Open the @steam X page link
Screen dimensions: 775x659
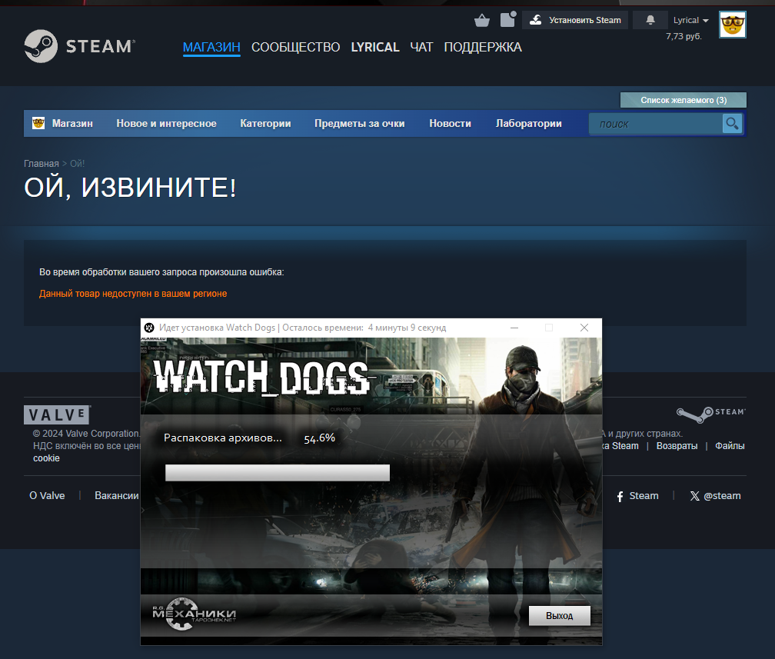click(x=715, y=496)
